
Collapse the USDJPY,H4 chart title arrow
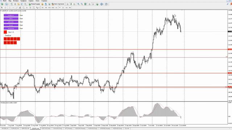click(1, 11)
